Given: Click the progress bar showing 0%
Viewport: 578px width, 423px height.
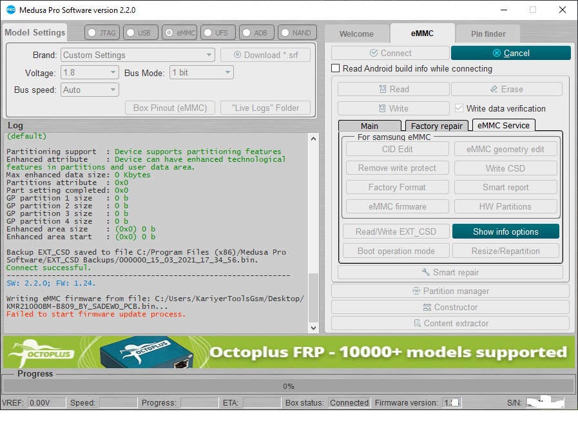Looking at the screenshot, I should (x=289, y=386).
